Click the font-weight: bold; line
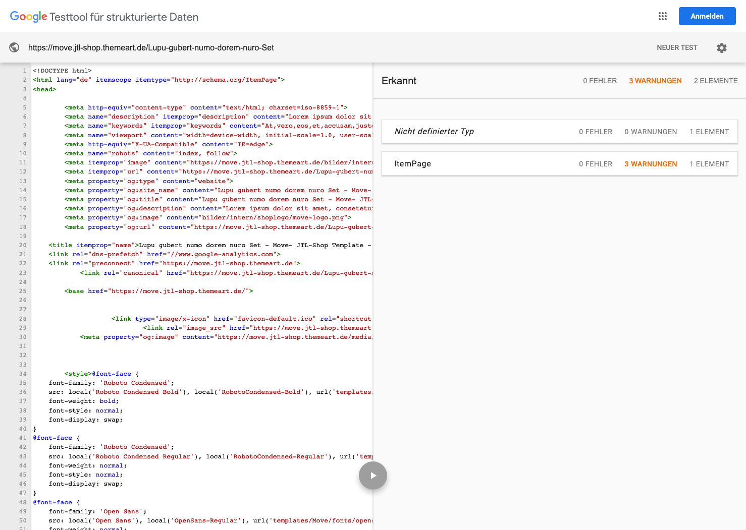The height and width of the screenshot is (530, 746). pyautogui.click(x=84, y=401)
